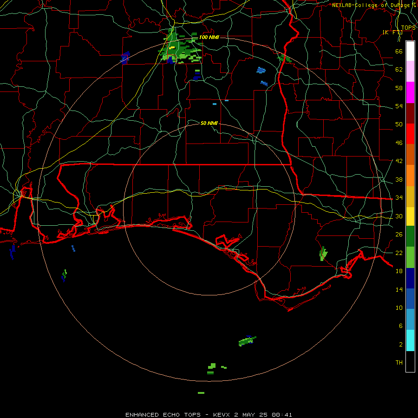Click legend value 10
The width and height of the screenshot is (418, 418).
tap(399, 307)
